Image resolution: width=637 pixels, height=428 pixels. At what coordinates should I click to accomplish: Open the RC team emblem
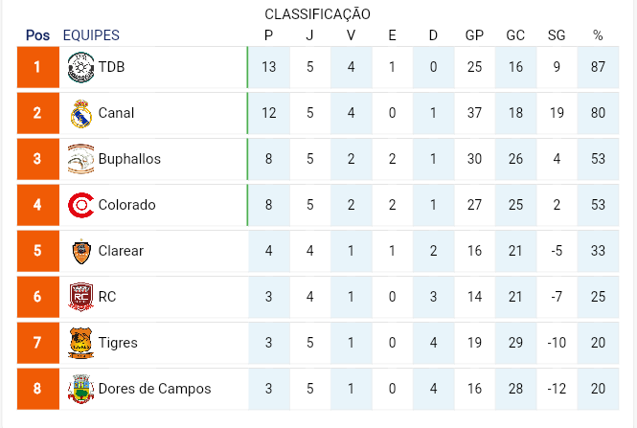[x=80, y=297]
